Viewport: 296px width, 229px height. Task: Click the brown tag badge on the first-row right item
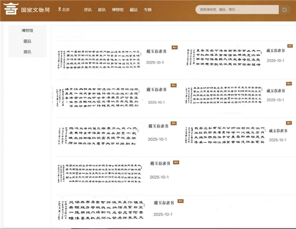[290, 45]
